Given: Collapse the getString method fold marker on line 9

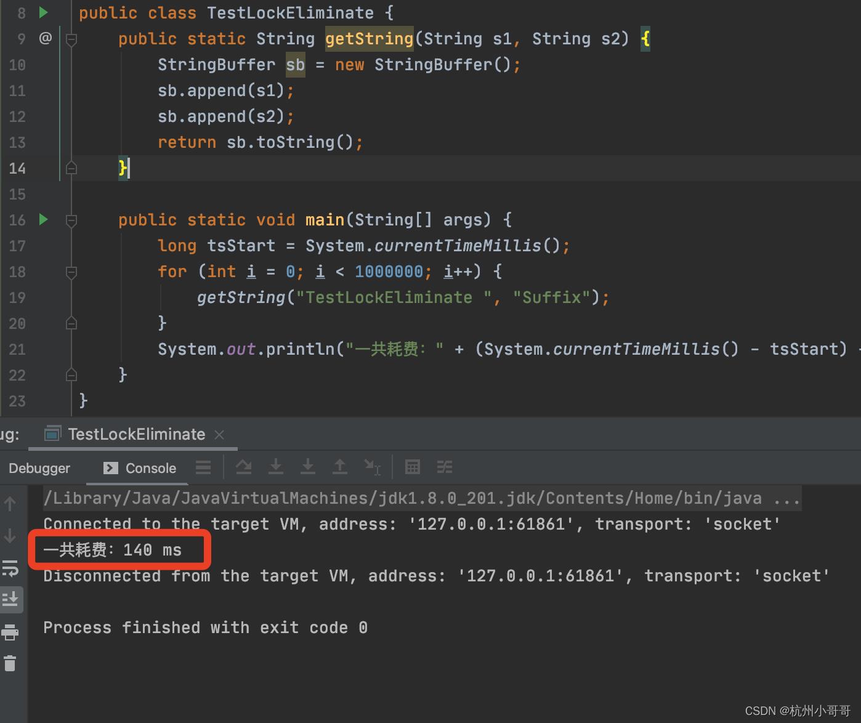Looking at the screenshot, I should [x=71, y=40].
